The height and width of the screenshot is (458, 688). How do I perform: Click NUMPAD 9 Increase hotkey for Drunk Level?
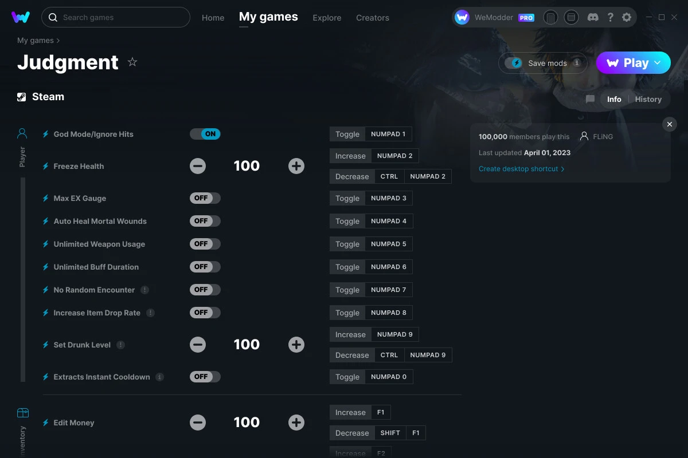point(395,334)
